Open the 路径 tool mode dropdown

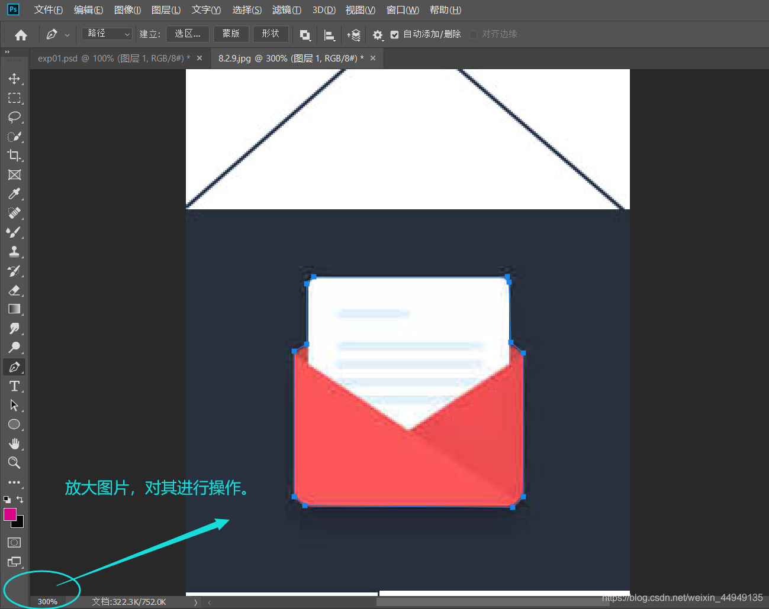[107, 34]
